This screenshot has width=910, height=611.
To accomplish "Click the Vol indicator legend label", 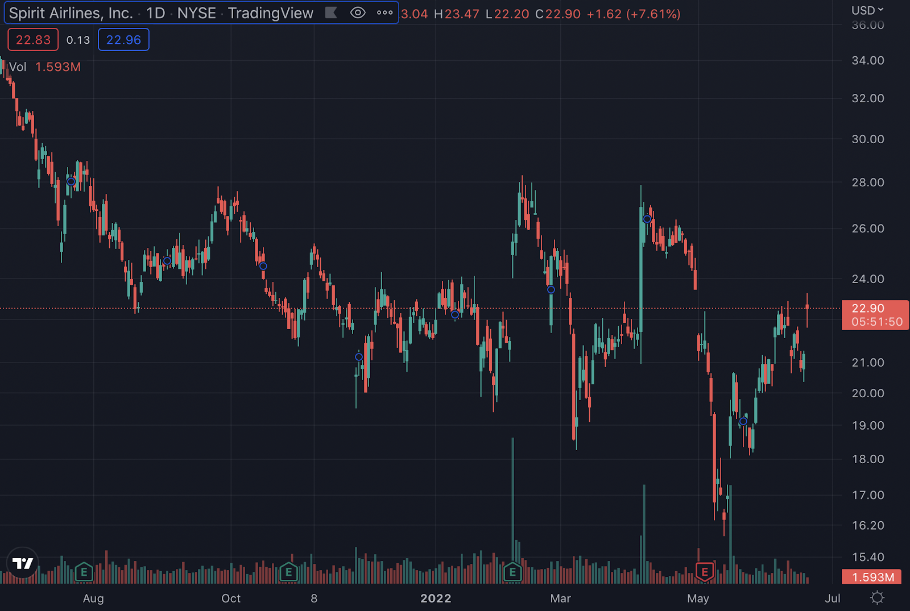I will point(18,67).
